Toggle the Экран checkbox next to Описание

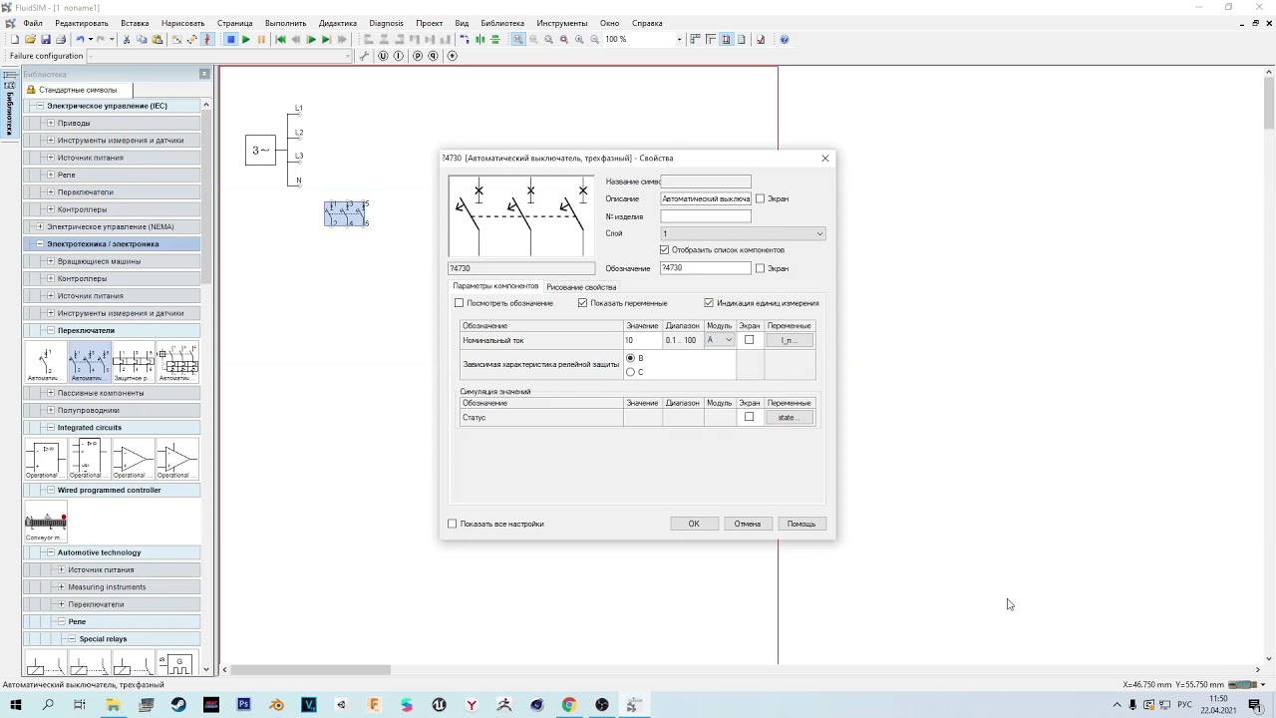(x=760, y=198)
